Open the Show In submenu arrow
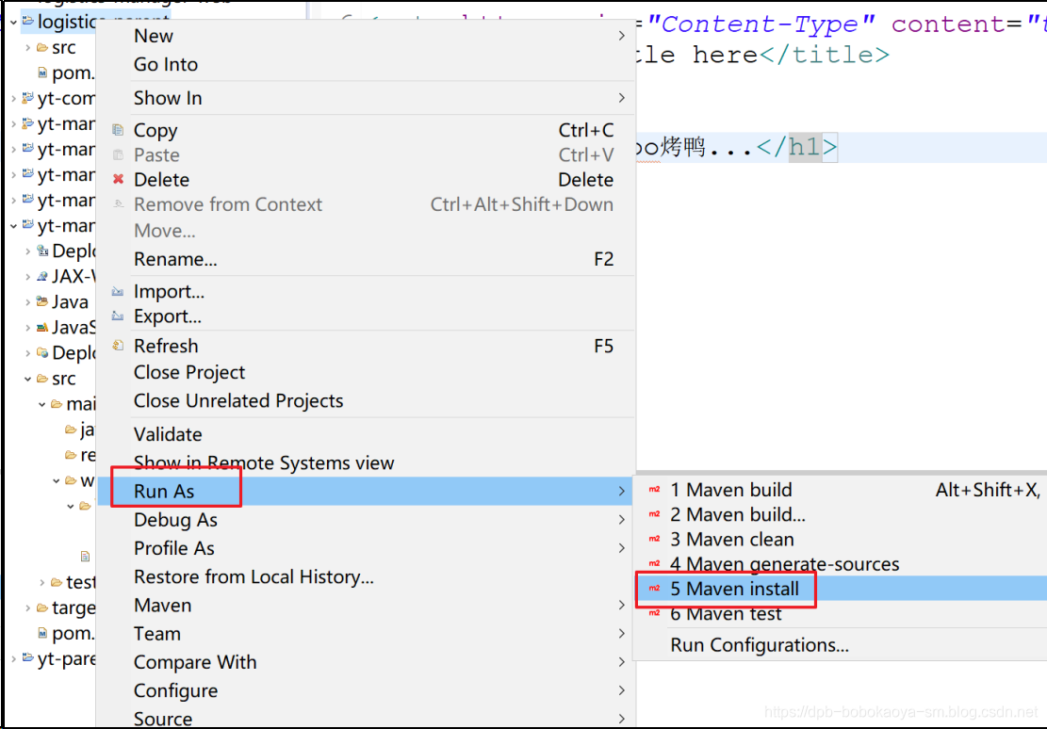The image size is (1047, 729). [x=622, y=98]
